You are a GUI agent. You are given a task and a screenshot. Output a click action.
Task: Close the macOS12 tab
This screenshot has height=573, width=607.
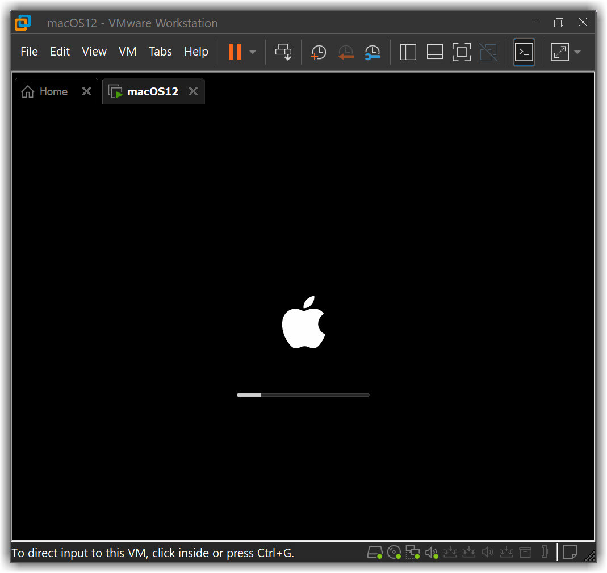[193, 91]
